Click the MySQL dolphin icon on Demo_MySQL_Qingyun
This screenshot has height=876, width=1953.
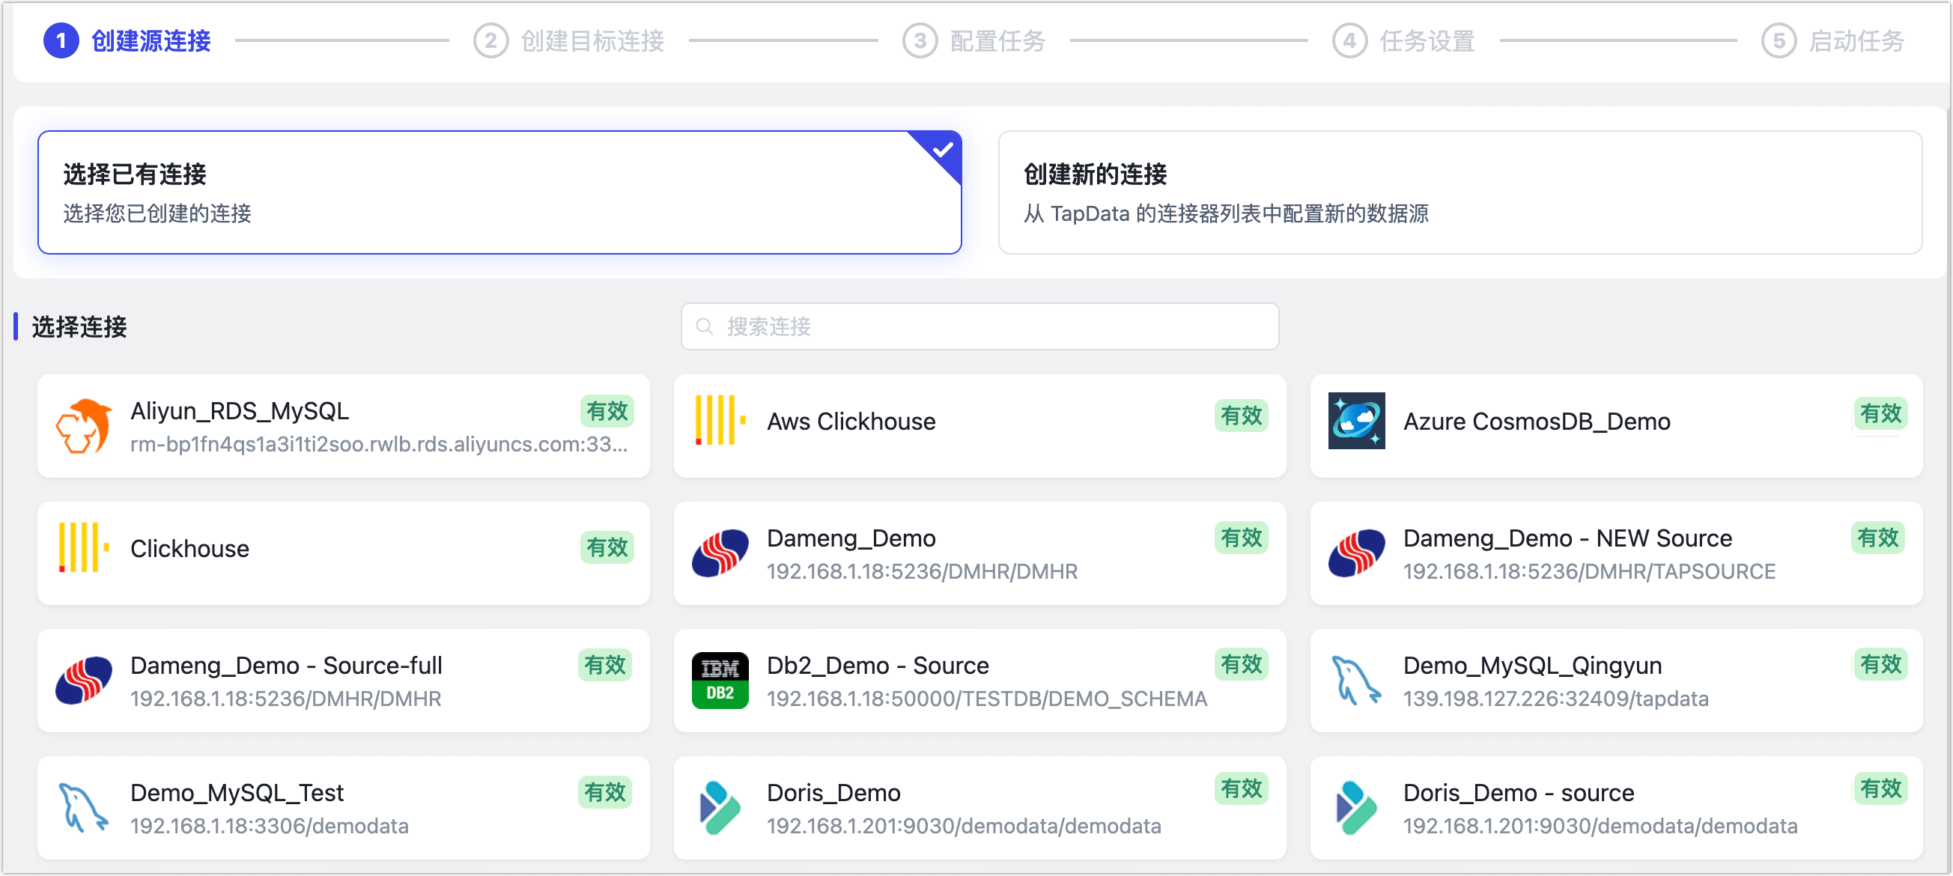coord(1356,681)
